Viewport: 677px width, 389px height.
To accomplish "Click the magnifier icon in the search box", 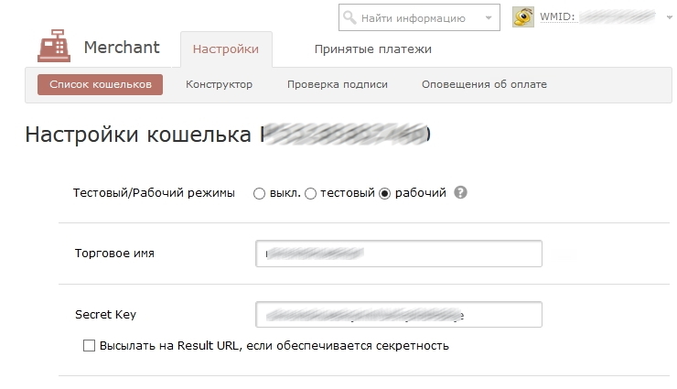I will [x=350, y=17].
